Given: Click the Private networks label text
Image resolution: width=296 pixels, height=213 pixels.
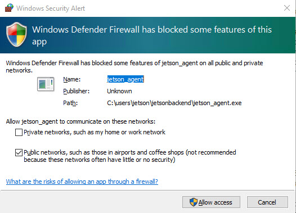Looking at the screenshot, I should click(x=95, y=132).
